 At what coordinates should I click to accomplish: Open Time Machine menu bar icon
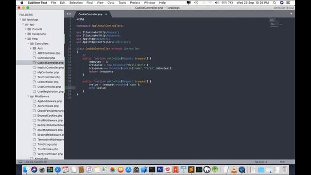[x=196, y=3]
